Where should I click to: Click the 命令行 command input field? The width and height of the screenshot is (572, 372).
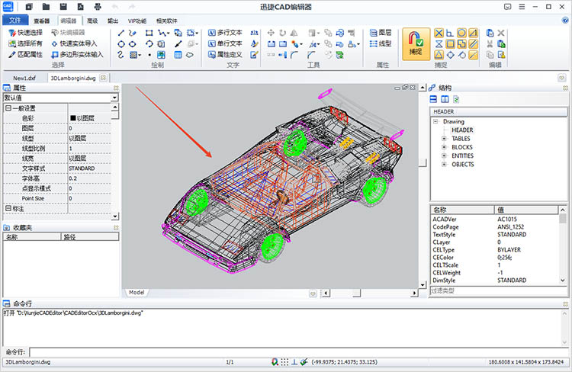tap(297, 351)
